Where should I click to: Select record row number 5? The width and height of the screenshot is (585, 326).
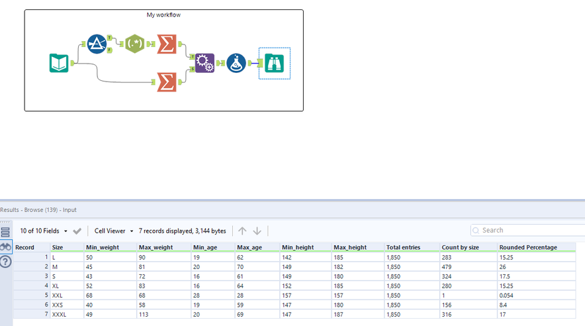point(32,296)
